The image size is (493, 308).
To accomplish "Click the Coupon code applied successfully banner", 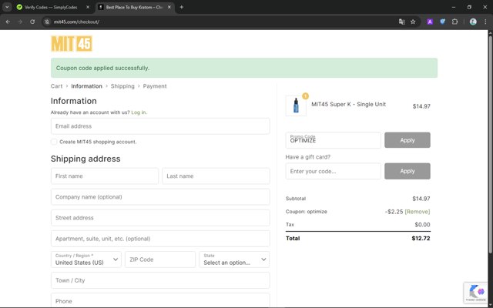I will coord(244,68).
